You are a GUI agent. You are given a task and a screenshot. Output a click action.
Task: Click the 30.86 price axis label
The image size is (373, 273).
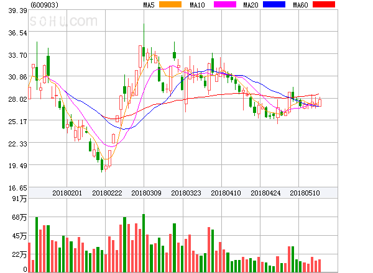(x=17, y=77)
